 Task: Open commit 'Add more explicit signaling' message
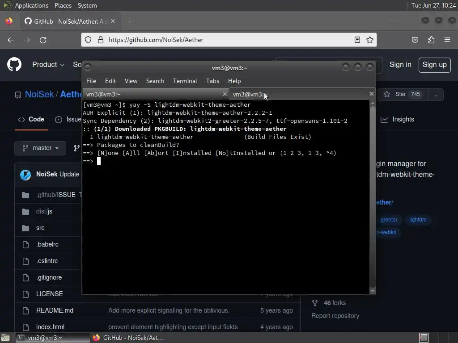[169, 311]
